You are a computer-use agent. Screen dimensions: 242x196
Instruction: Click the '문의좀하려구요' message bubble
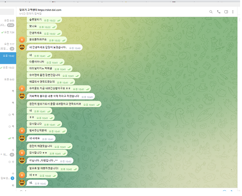[x=47, y=40]
